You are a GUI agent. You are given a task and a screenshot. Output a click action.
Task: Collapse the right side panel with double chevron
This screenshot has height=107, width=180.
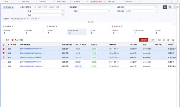pos(178,7)
